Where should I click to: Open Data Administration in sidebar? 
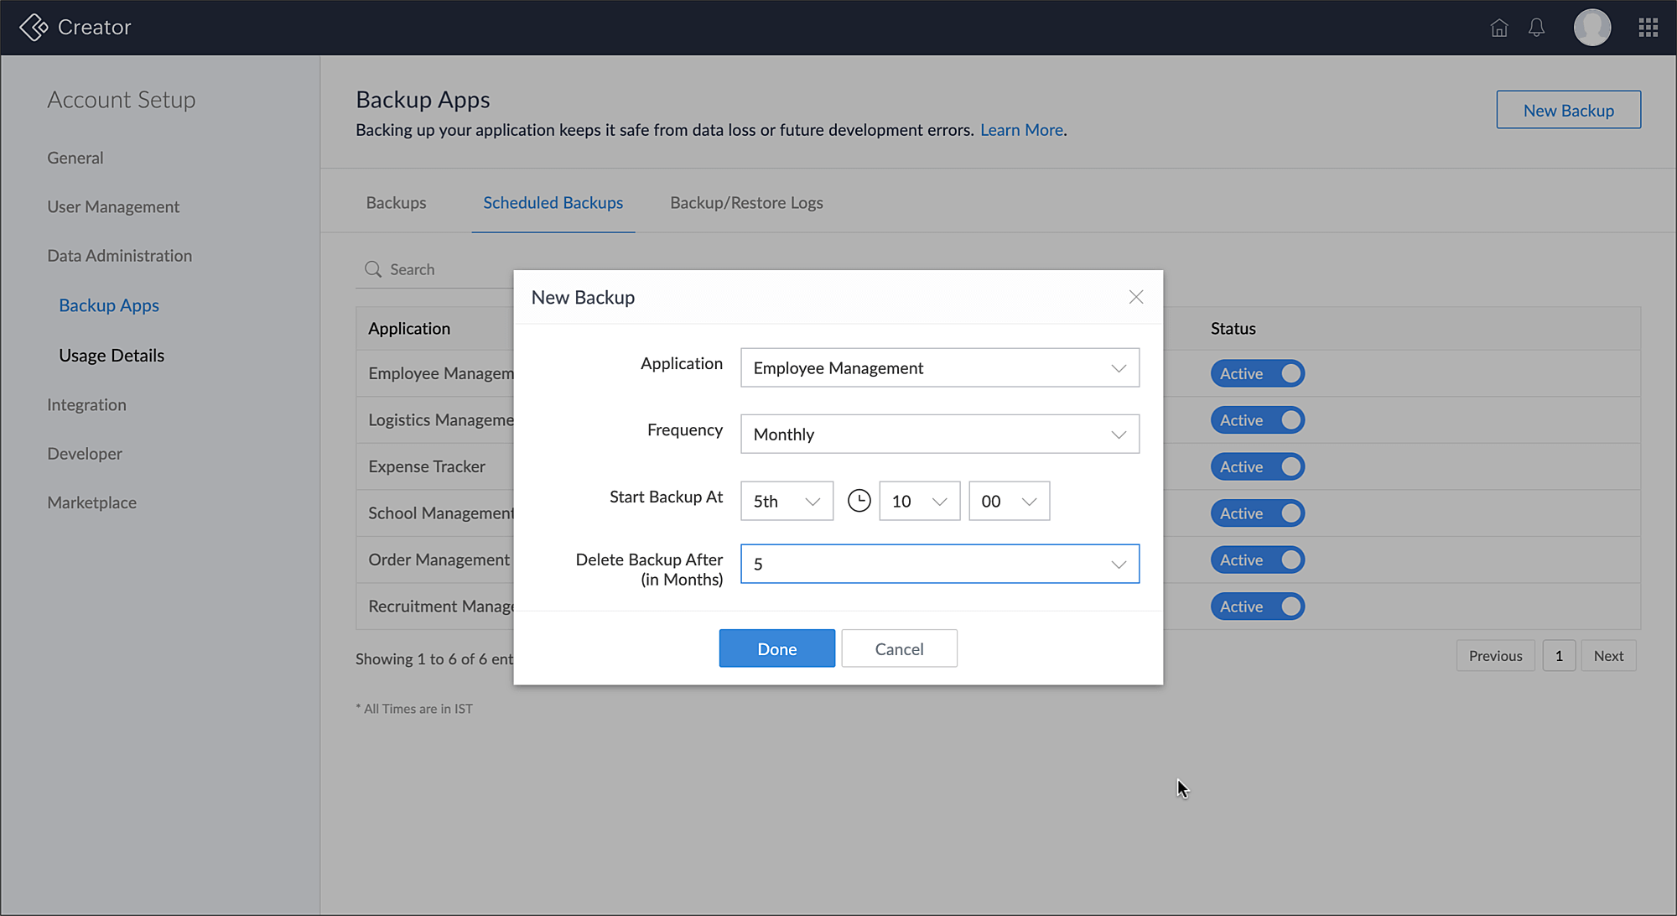coord(119,255)
